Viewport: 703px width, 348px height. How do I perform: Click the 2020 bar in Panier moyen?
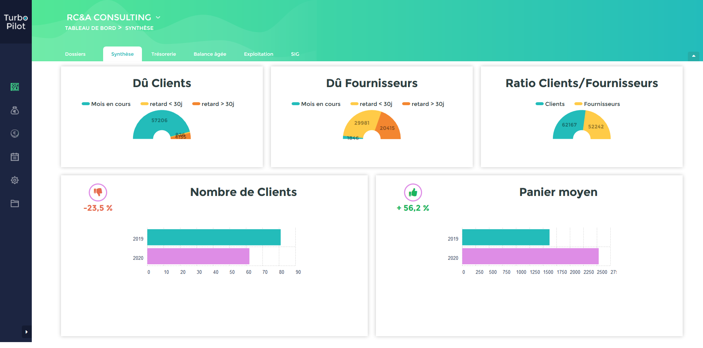[x=530, y=256]
